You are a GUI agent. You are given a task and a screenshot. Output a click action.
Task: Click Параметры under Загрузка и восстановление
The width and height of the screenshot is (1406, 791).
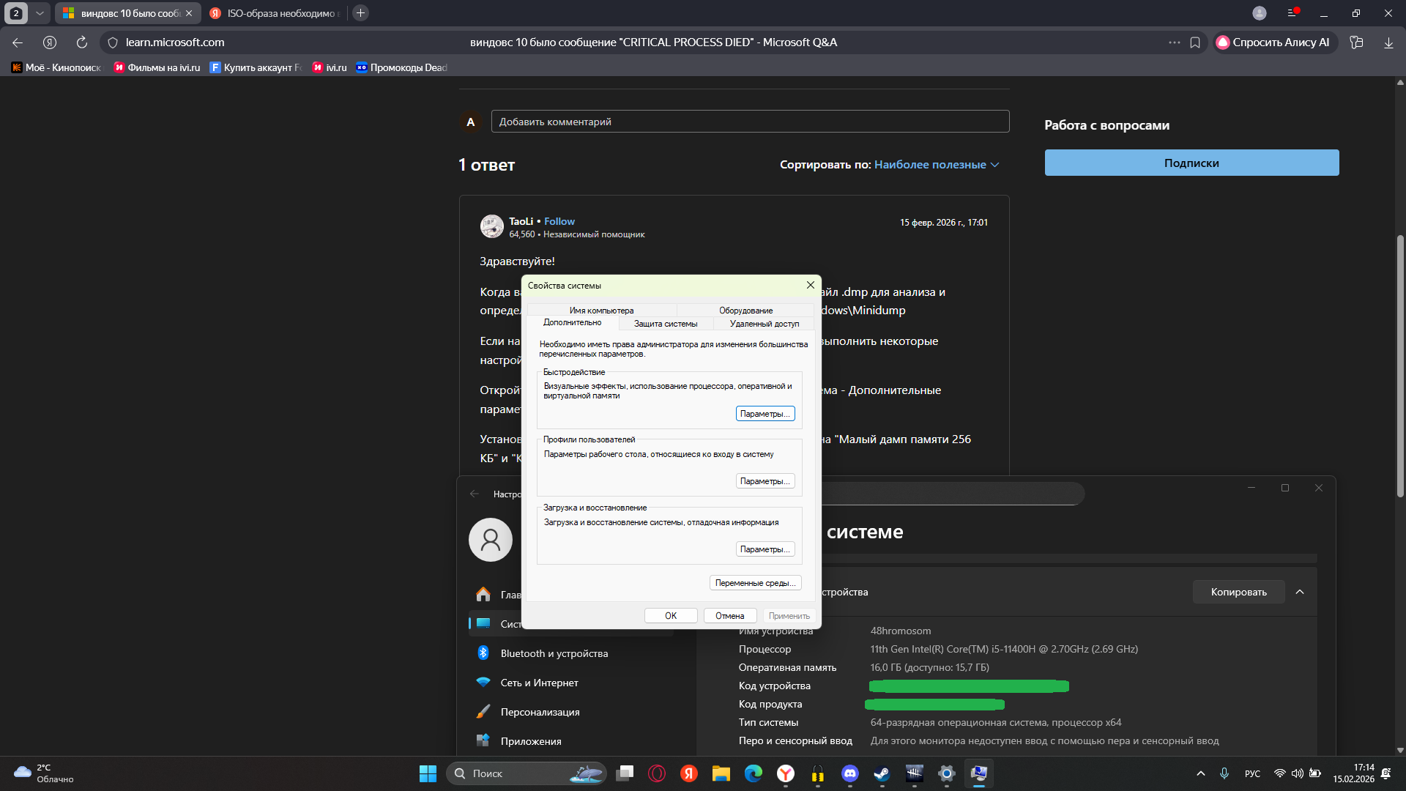[x=765, y=549]
